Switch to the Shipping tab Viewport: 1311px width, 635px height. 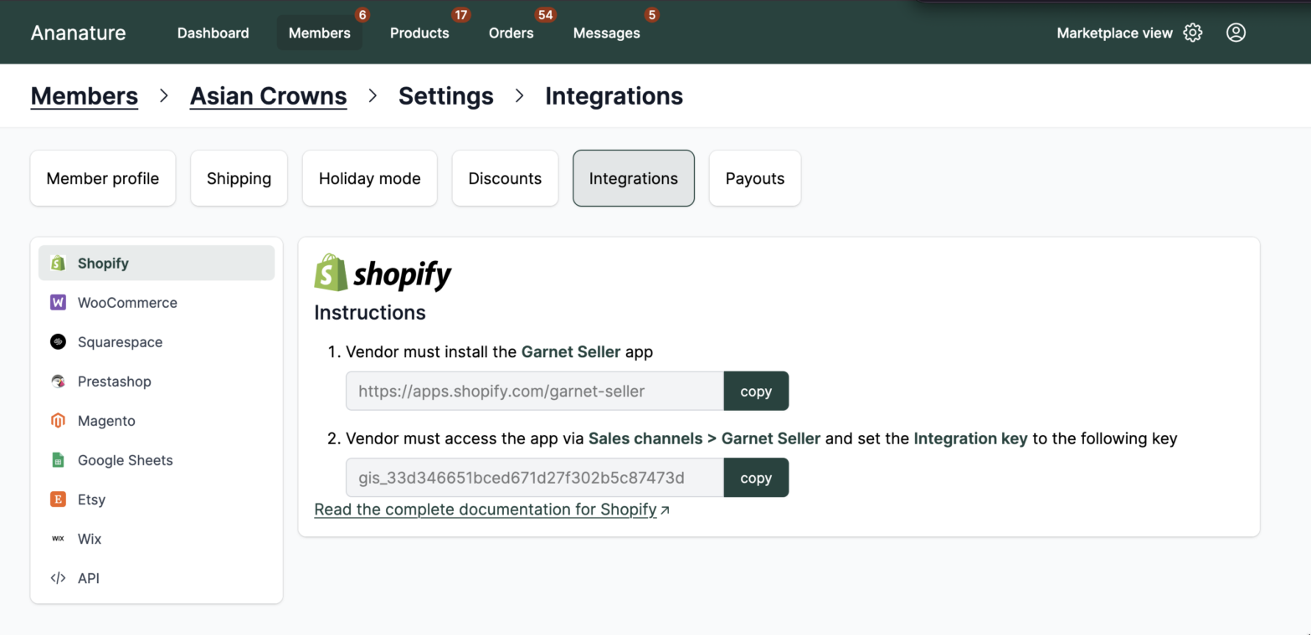click(x=239, y=178)
